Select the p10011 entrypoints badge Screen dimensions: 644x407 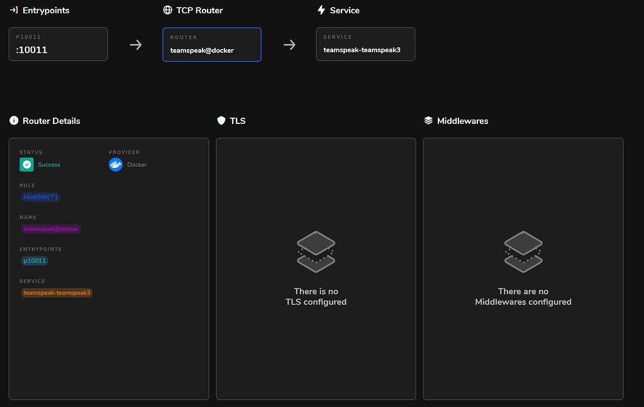point(34,260)
